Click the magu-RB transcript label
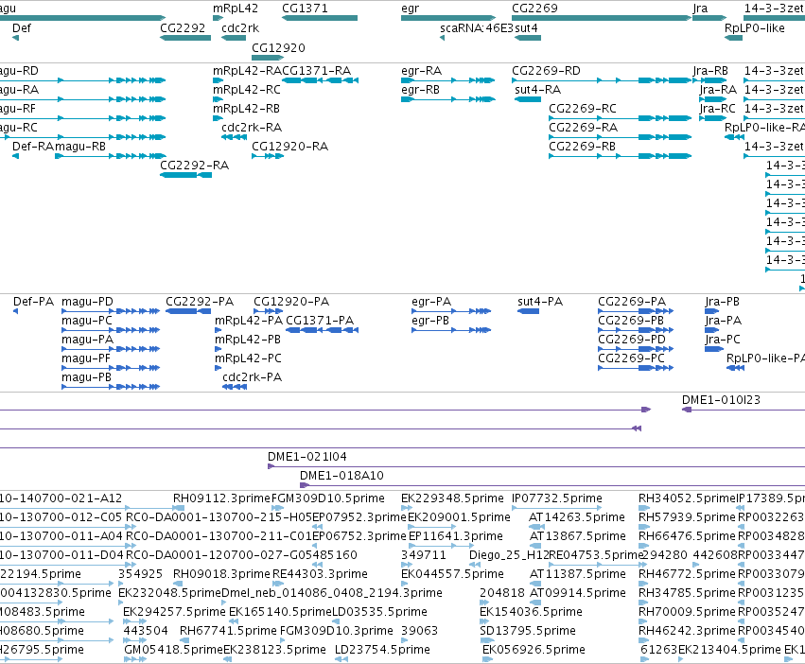Viewport: 805px width, 664px height. click(x=80, y=147)
